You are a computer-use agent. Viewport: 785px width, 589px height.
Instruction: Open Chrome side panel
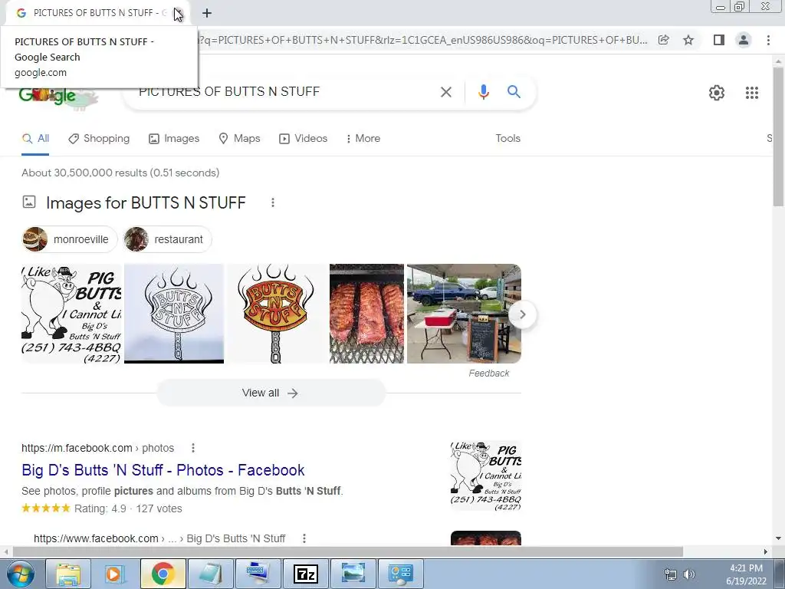click(719, 40)
